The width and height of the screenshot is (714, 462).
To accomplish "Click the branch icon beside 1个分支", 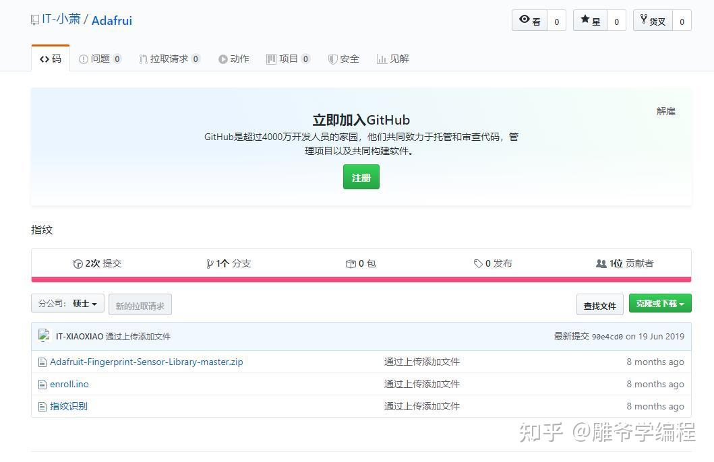I will coord(210,263).
